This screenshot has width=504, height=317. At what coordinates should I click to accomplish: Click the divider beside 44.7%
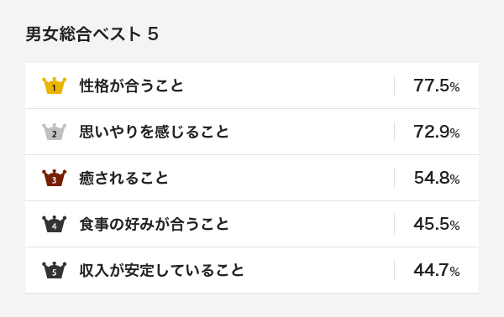tap(395, 270)
